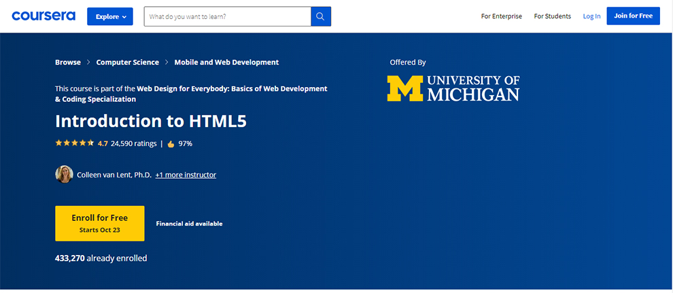Show the '+1 more instructor' link

186,175
